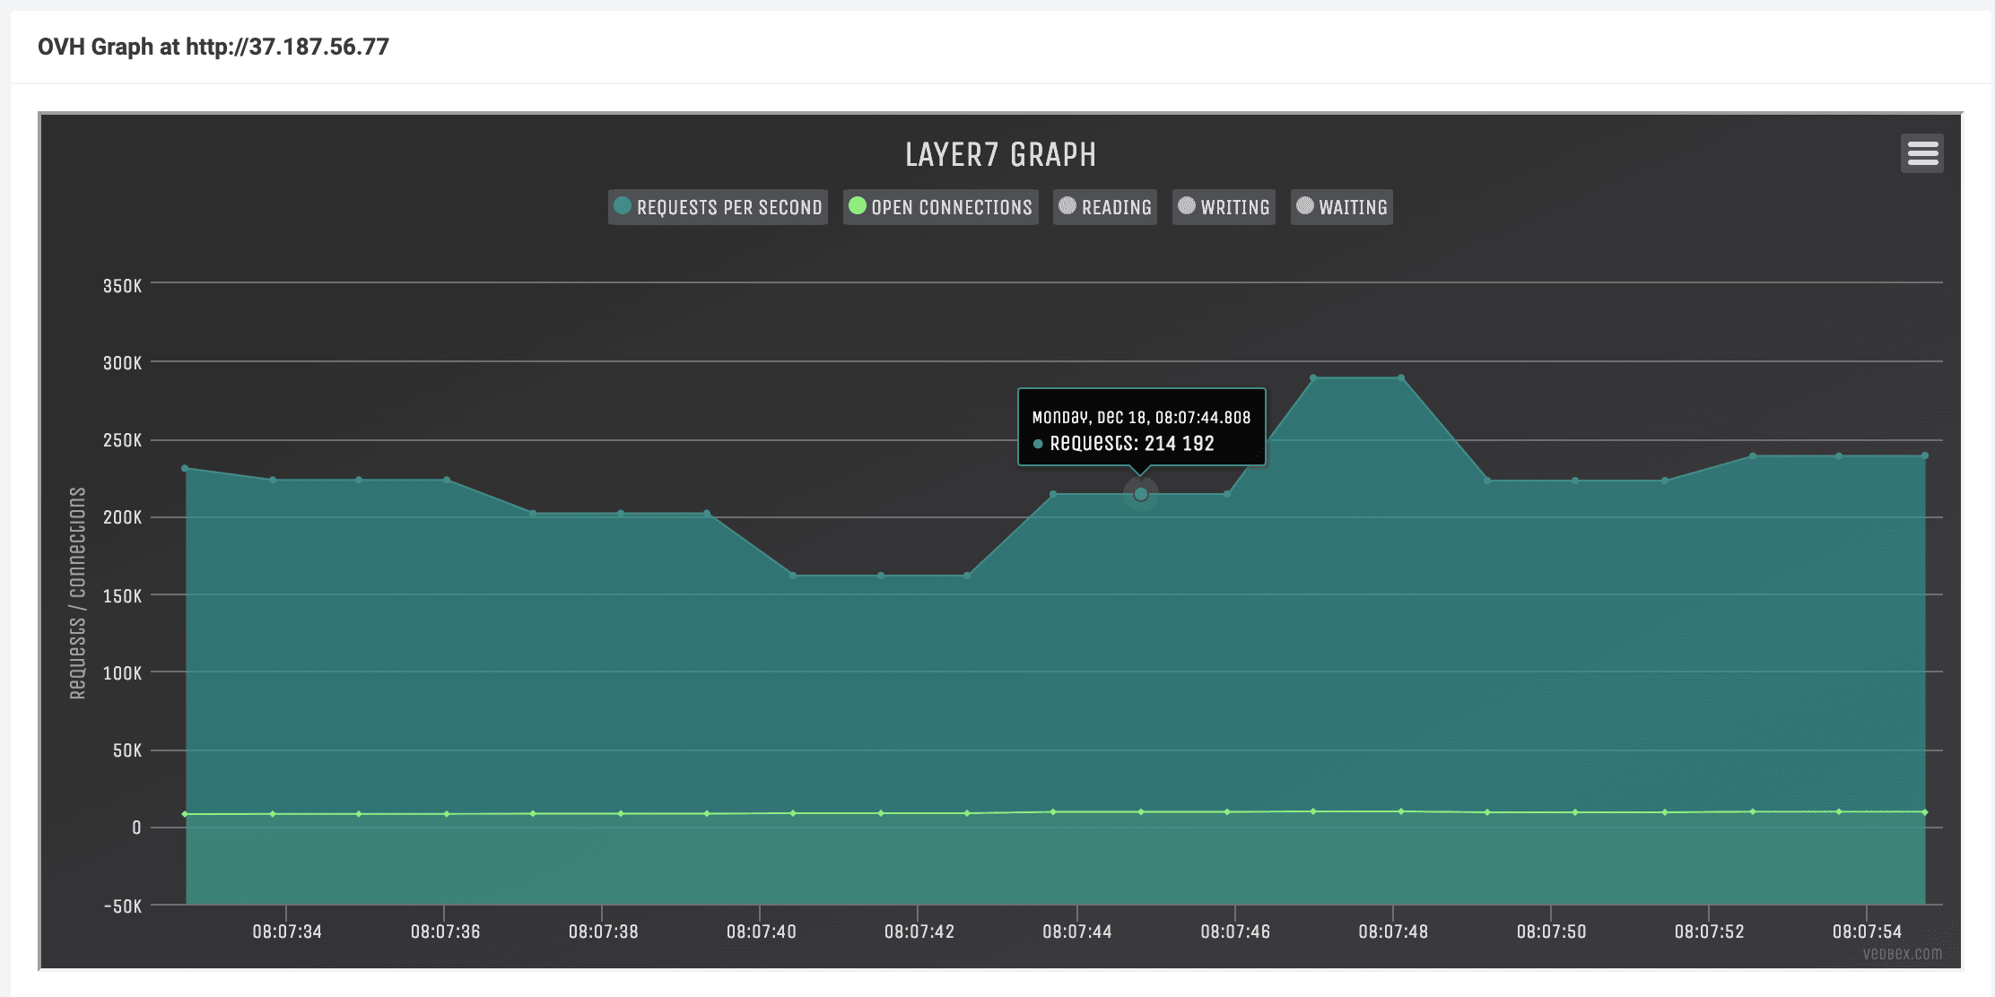
Task: Click the gray Reading legend dot
Action: pyautogui.click(x=1067, y=206)
